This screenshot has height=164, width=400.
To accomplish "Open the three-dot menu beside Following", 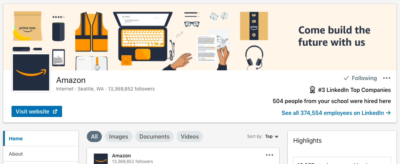I will (387, 78).
